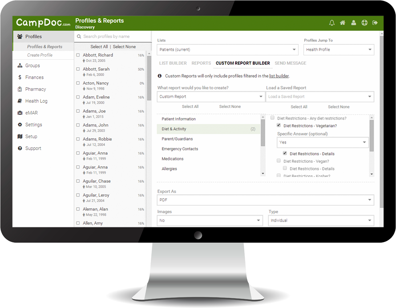396x308 pixels.
Task: Change Export As from PDF
Action: point(265,200)
